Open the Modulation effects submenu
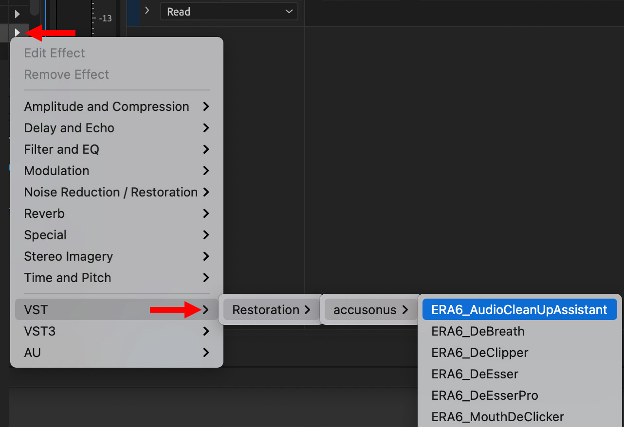624x427 pixels. tap(117, 171)
